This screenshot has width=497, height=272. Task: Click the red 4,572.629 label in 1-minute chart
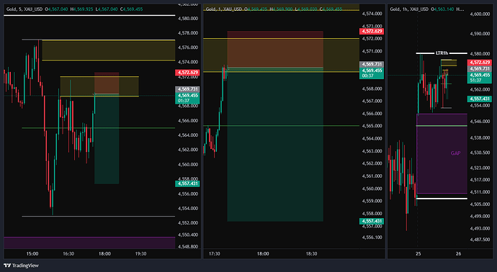372,32
